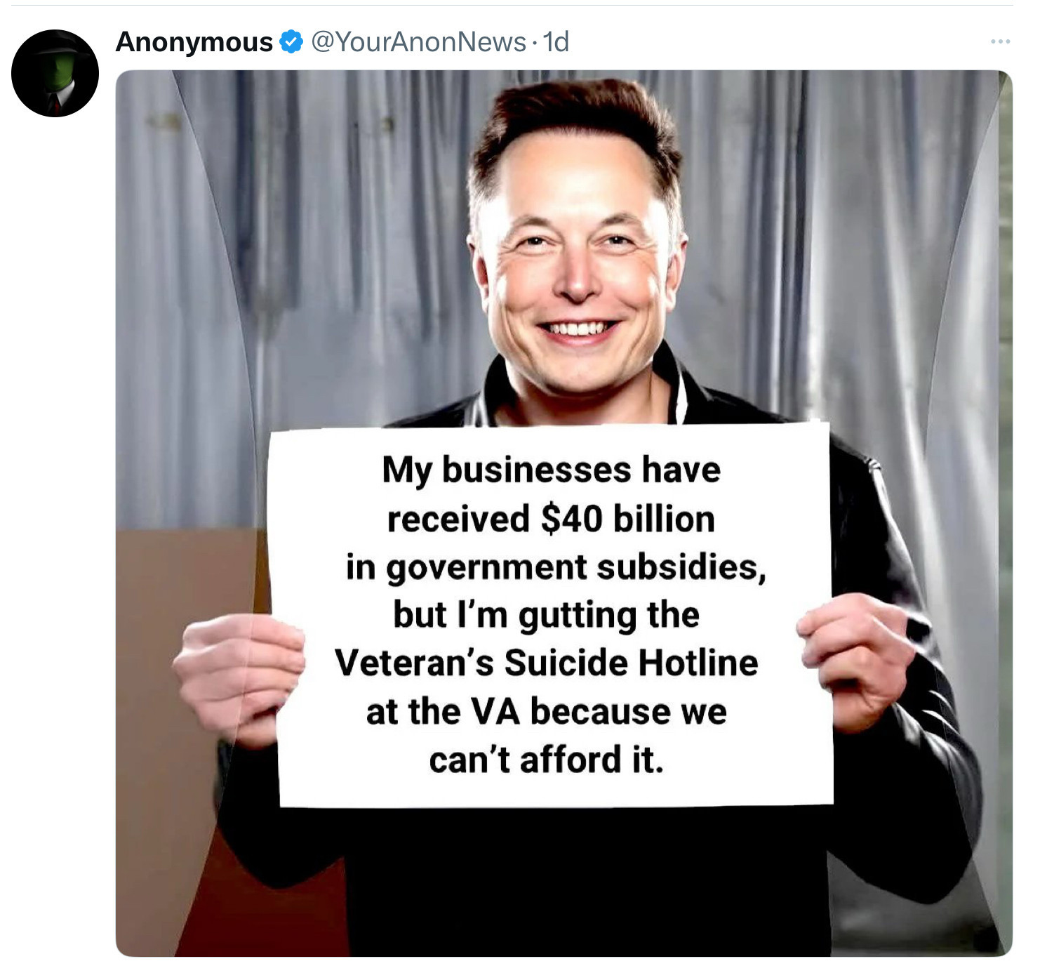Click the blue verified checkmark badge
This screenshot has height=973, width=1047.
pyautogui.click(x=291, y=42)
